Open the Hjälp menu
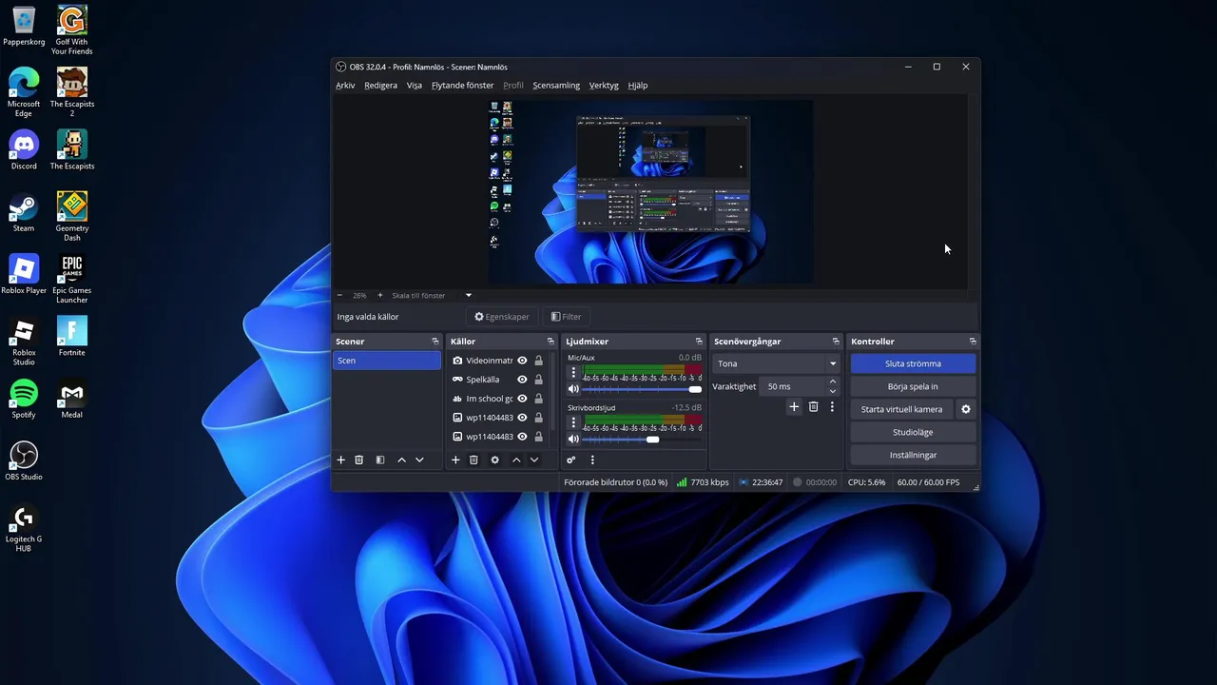Viewport: 1217px width, 685px height. click(x=638, y=85)
